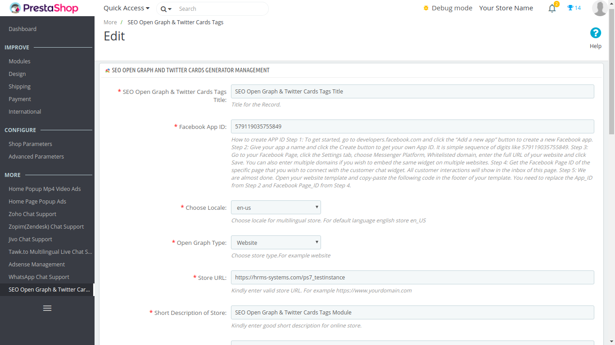Select Shop Parameters in the sidebar
The width and height of the screenshot is (615, 345).
pyautogui.click(x=30, y=144)
